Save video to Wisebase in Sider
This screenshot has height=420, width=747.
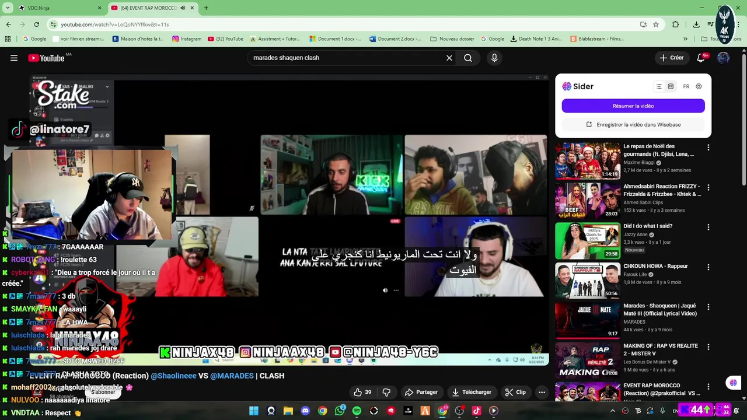pos(633,124)
